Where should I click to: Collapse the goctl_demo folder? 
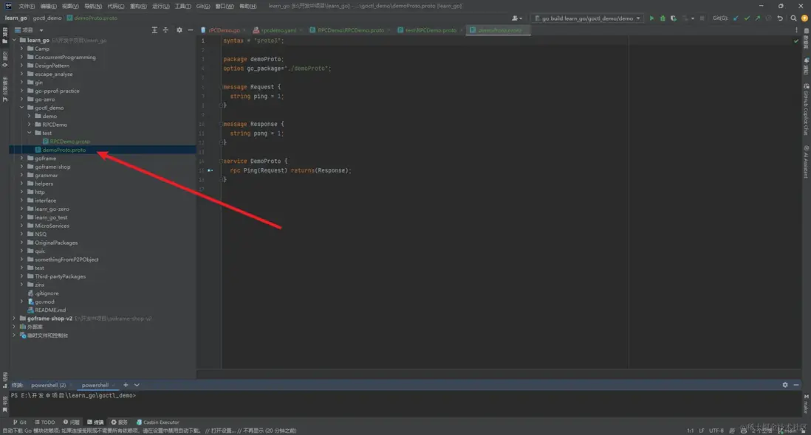click(21, 108)
